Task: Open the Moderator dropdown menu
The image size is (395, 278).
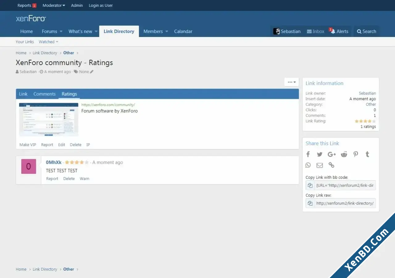Action: pyautogui.click(x=54, y=5)
